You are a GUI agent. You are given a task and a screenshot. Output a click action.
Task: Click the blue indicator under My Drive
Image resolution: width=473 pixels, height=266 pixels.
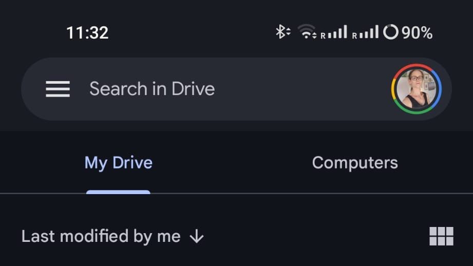coord(118,192)
